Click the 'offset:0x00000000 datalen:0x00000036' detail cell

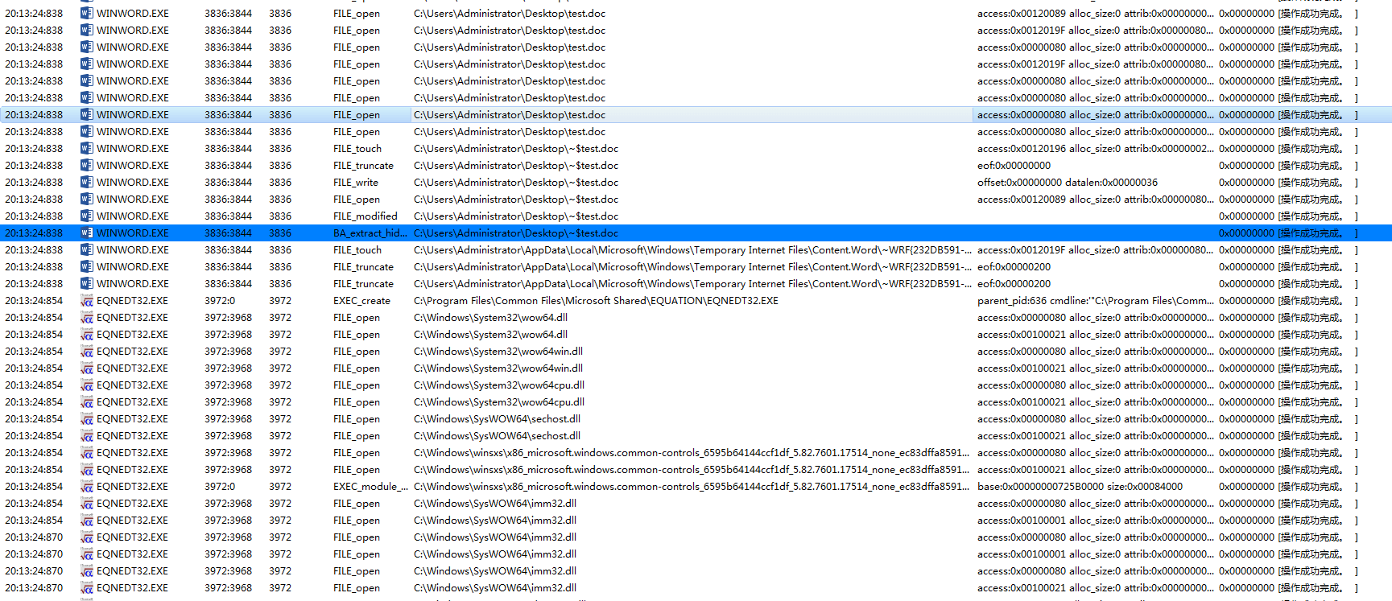click(1068, 182)
